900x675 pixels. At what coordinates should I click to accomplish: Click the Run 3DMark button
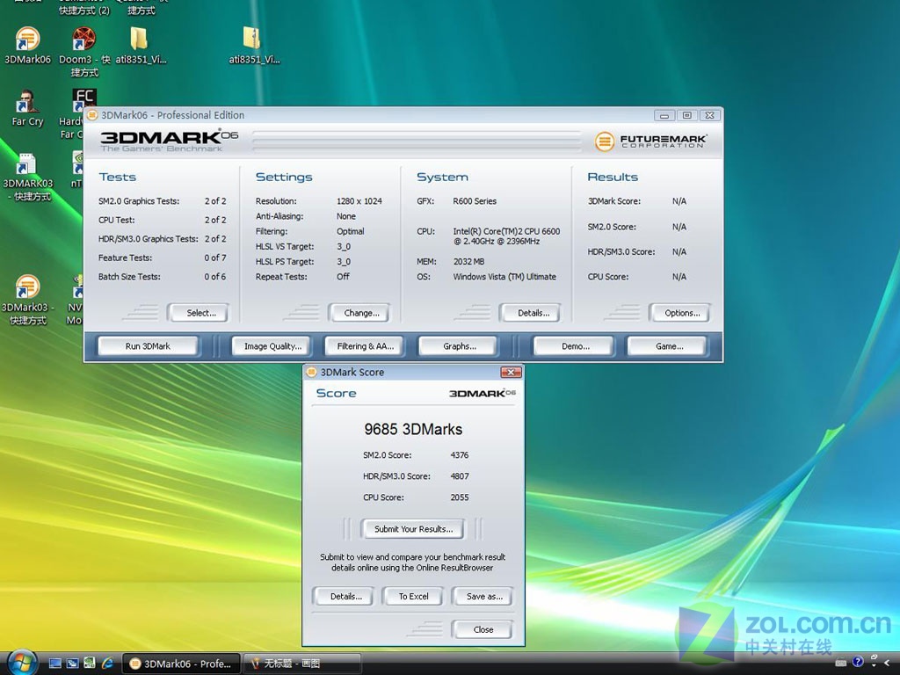148,346
